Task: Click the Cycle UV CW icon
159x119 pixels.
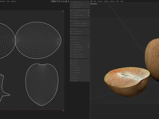Action: click(x=71, y=70)
